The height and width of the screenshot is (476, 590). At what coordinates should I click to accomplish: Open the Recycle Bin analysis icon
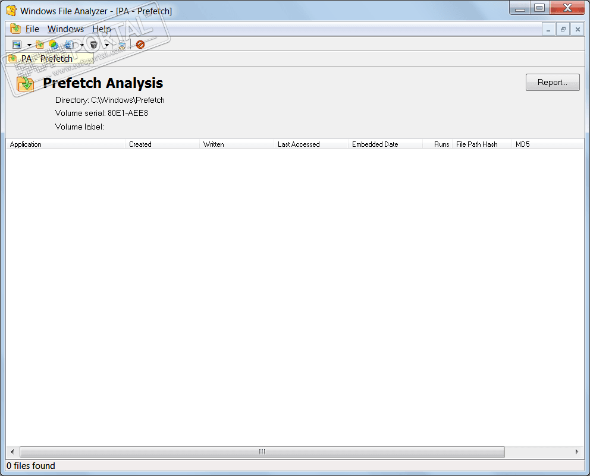[94, 45]
